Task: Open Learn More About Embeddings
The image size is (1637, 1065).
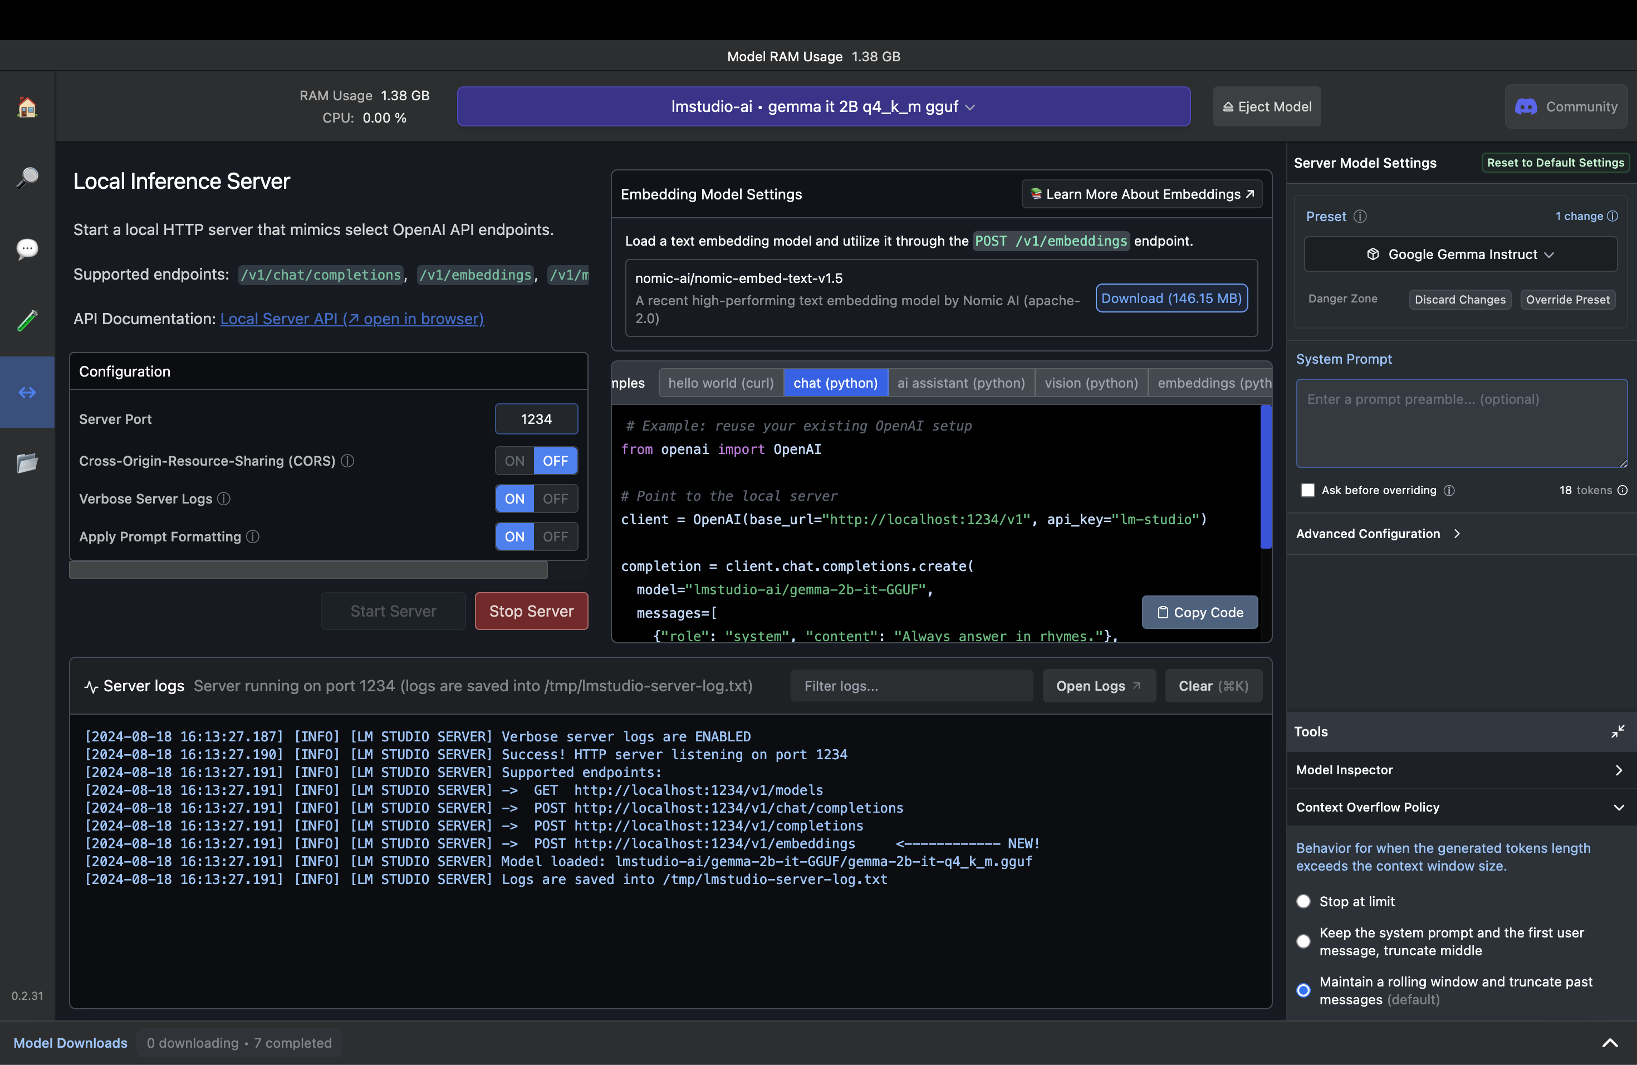Action: pyautogui.click(x=1142, y=194)
